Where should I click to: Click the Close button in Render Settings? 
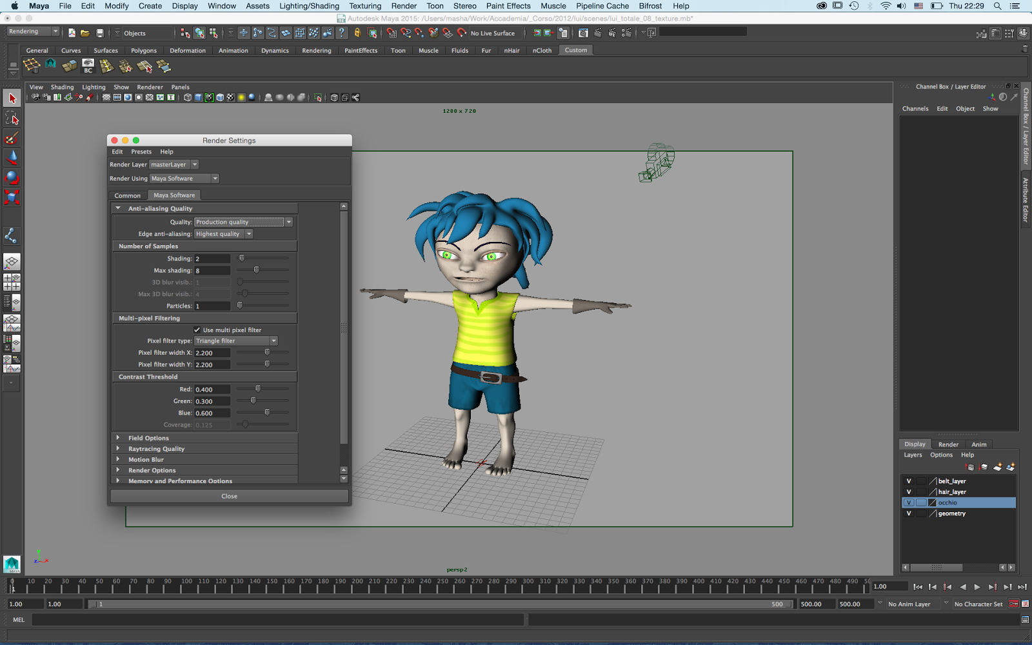point(229,495)
